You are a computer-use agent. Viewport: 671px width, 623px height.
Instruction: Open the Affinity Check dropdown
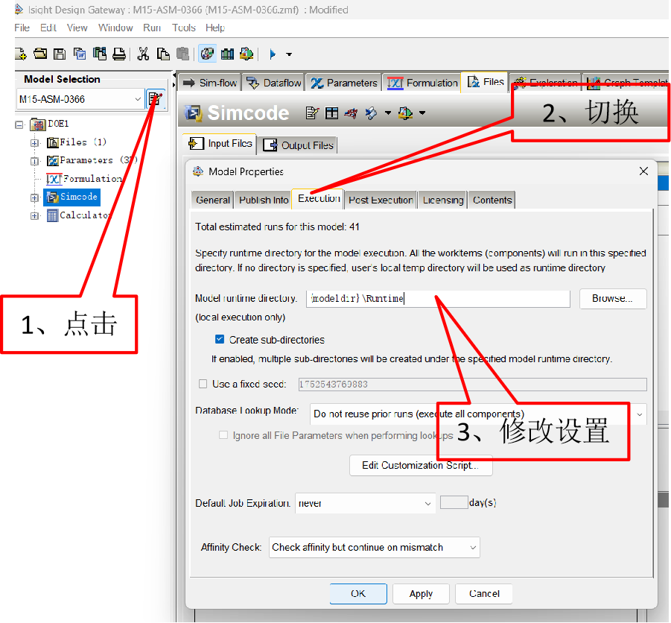(472, 548)
